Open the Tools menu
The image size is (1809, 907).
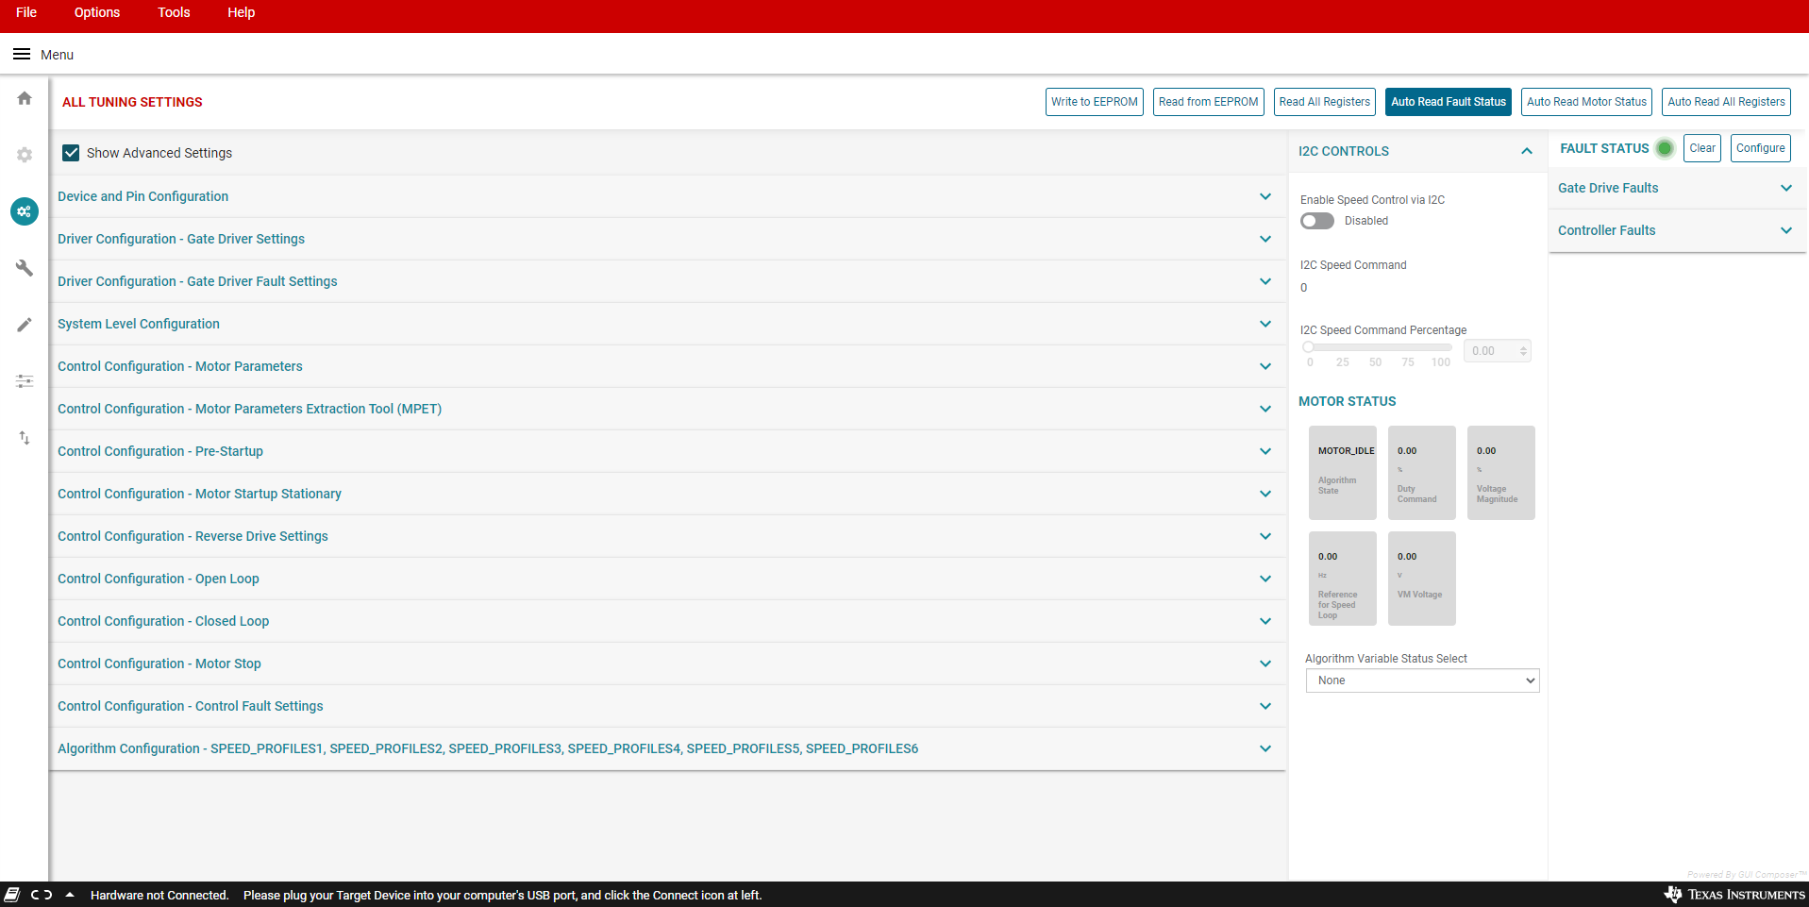(x=174, y=12)
